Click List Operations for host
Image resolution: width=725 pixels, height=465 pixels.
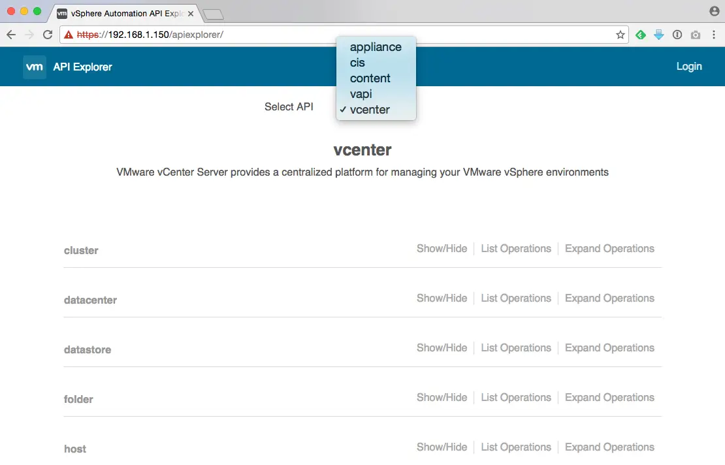tap(516, 447)
